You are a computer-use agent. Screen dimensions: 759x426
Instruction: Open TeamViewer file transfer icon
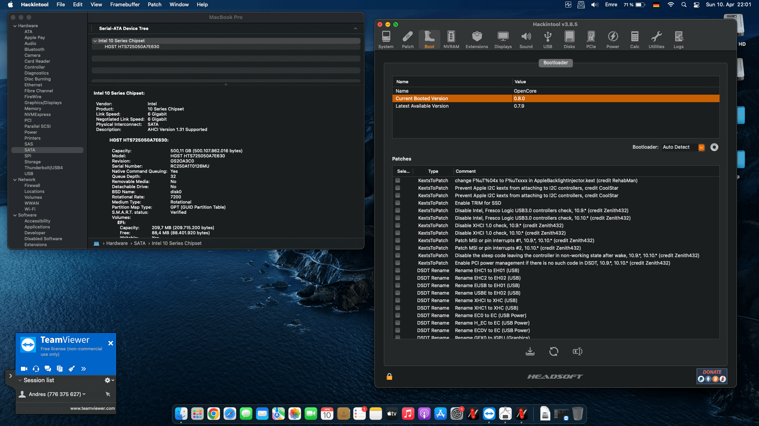click(x=60, y=369)
